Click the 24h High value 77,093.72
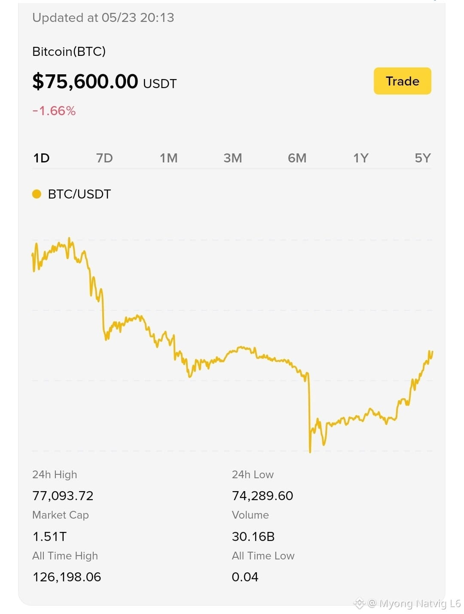 tap(63, 496)
